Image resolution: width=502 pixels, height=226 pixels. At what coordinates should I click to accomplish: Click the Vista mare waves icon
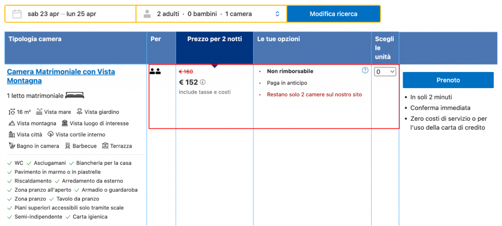39,112
